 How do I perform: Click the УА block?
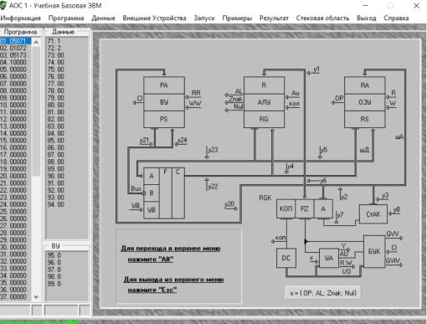coord(329,259)
